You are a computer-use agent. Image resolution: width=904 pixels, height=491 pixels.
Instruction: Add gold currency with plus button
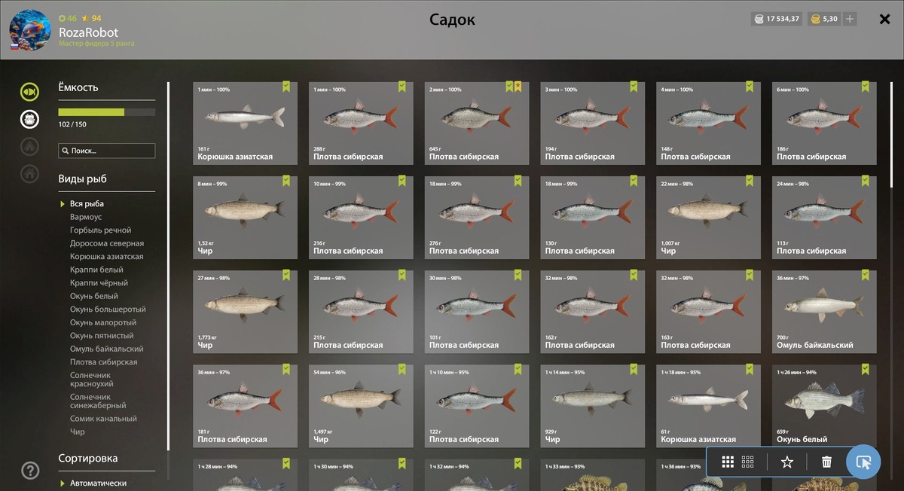pyautogui.click(x=850, y=19)
